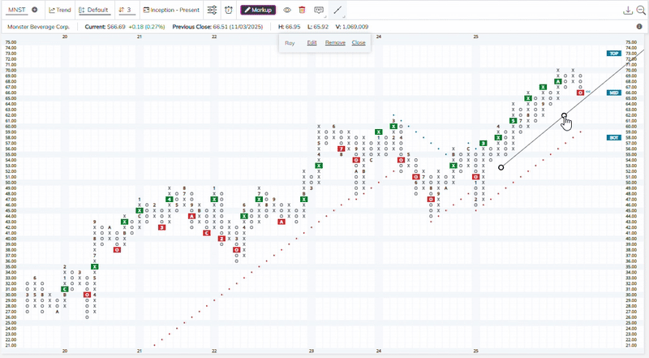Click the Ray label in the popup
649x358 pixels.
click(x=290, y=43)
